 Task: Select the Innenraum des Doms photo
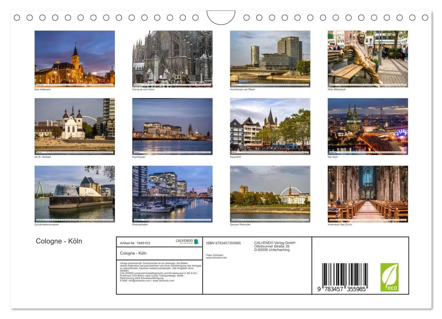(368, 194)
